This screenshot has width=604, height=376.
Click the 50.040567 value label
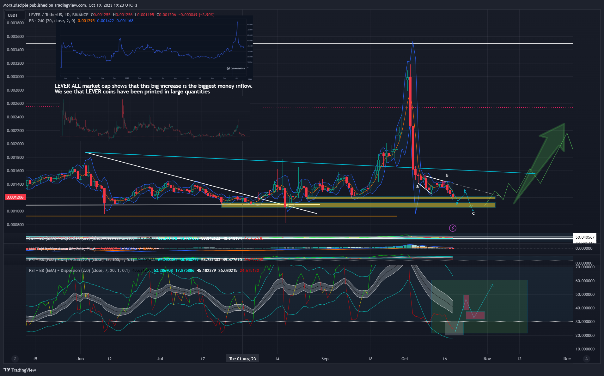pos(585,237)
